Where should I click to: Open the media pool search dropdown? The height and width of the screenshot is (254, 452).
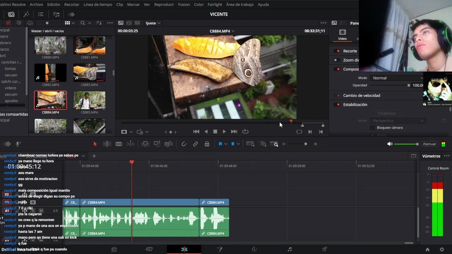pyautogui.click(x=89, y=23)
